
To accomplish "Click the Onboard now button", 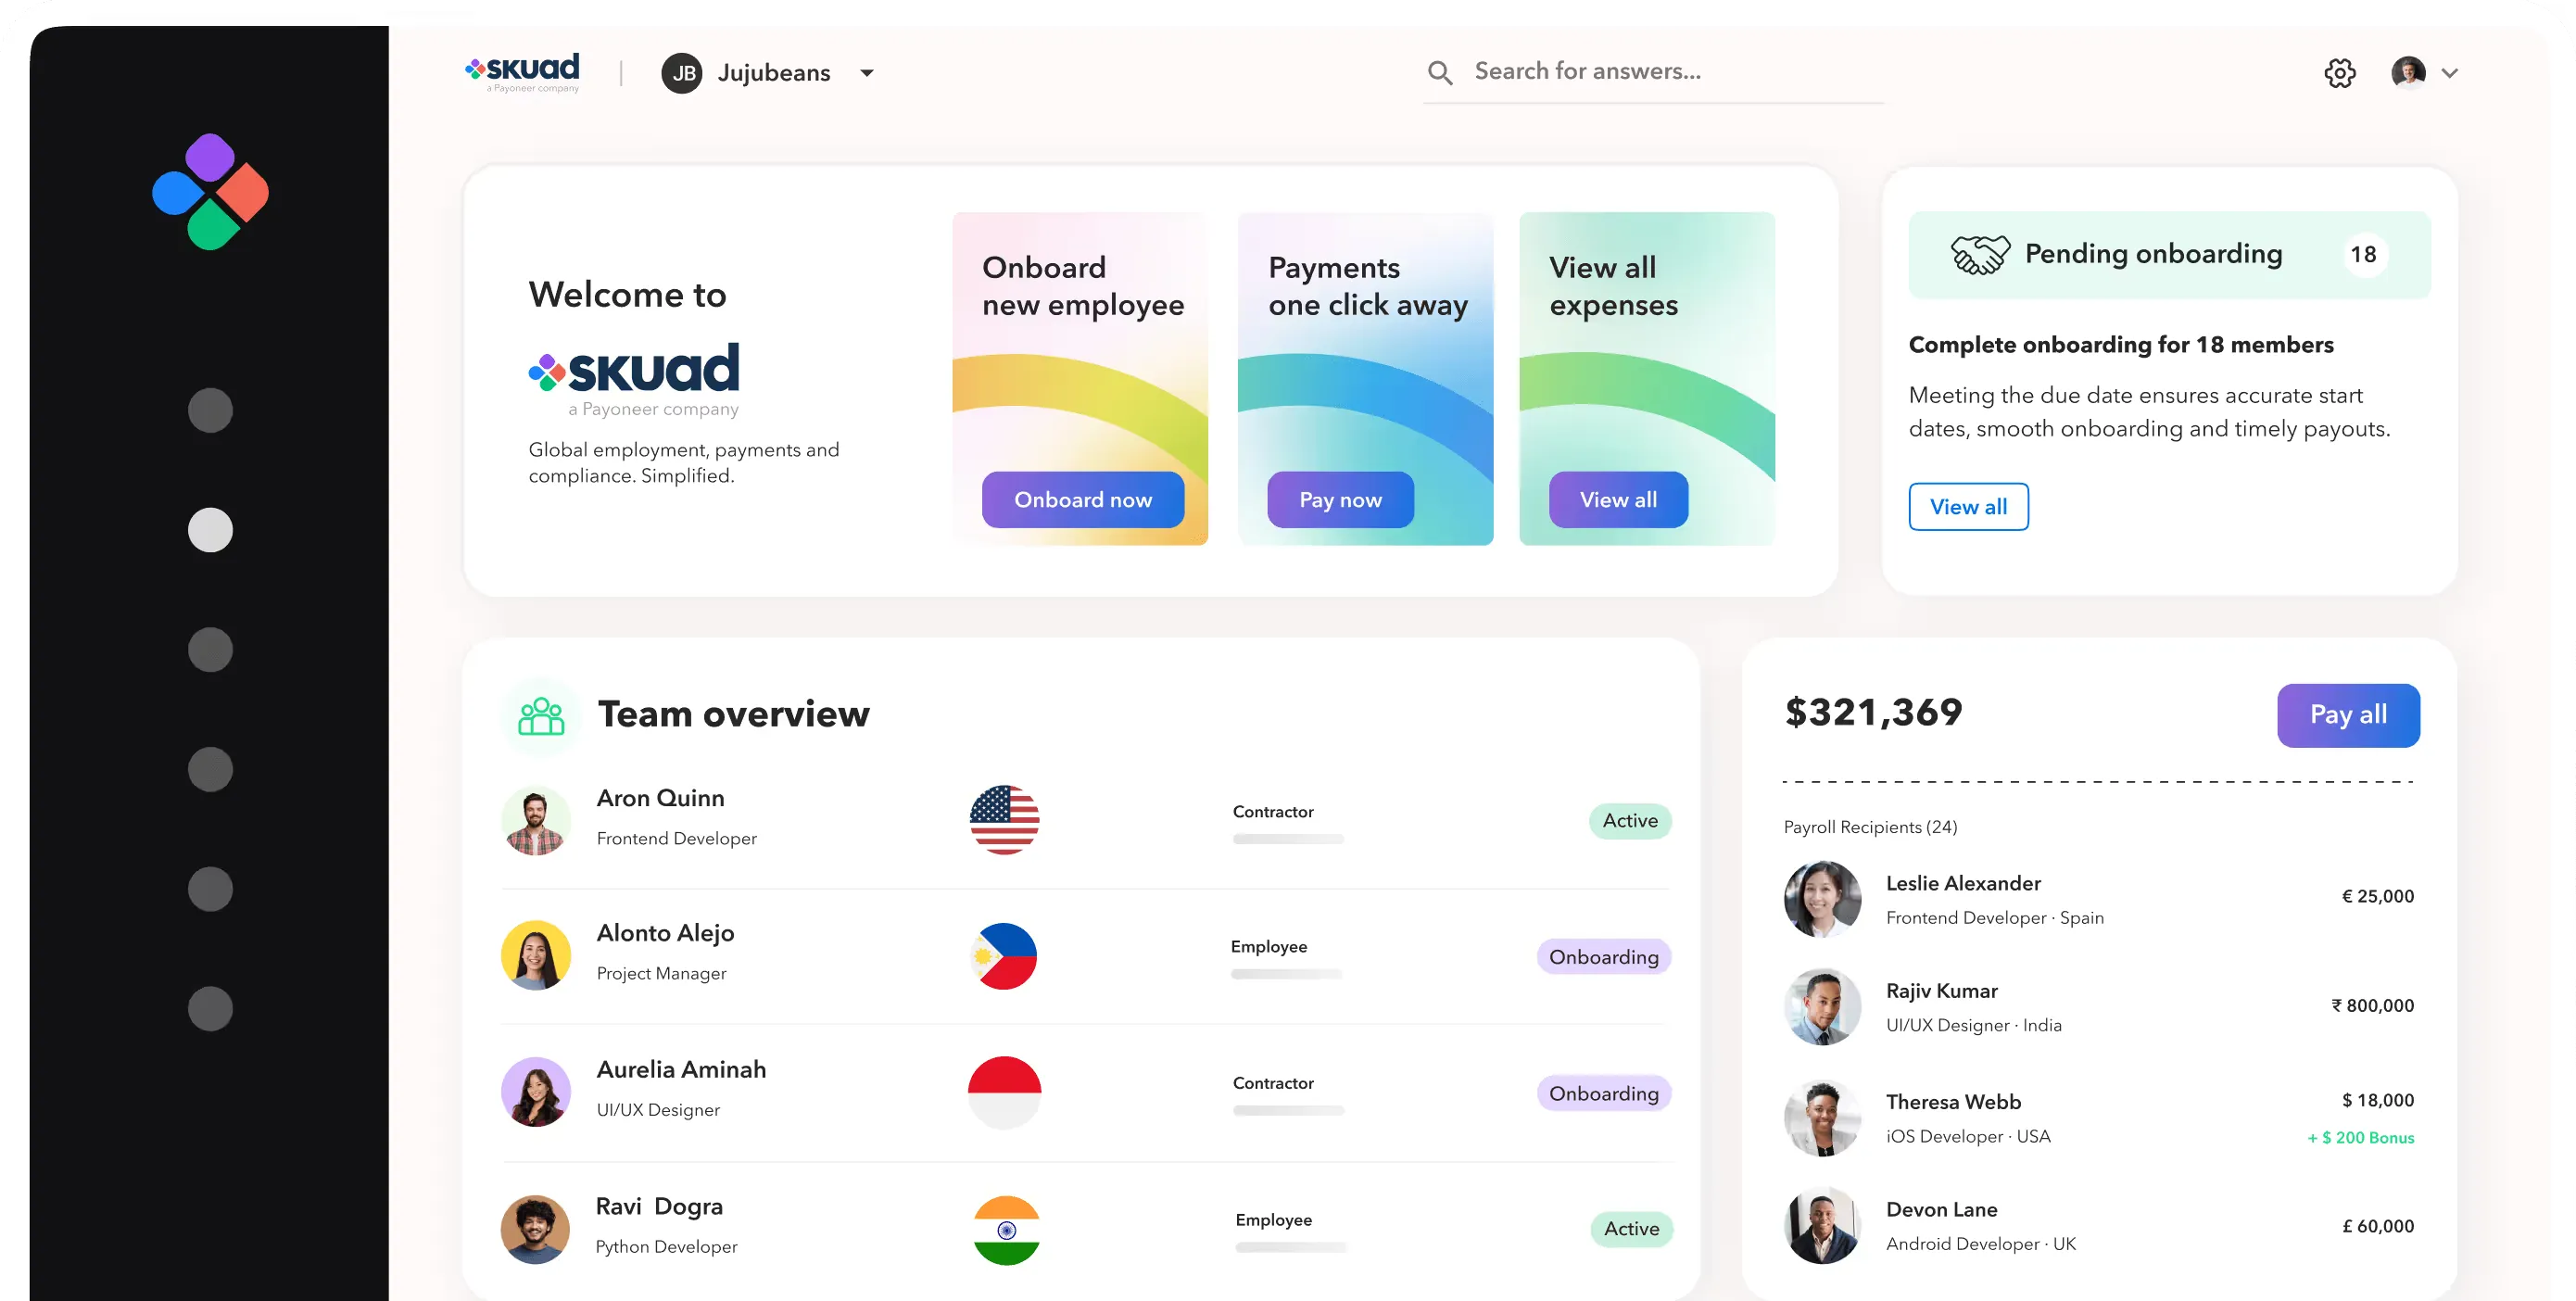I will click(1083, 499).
